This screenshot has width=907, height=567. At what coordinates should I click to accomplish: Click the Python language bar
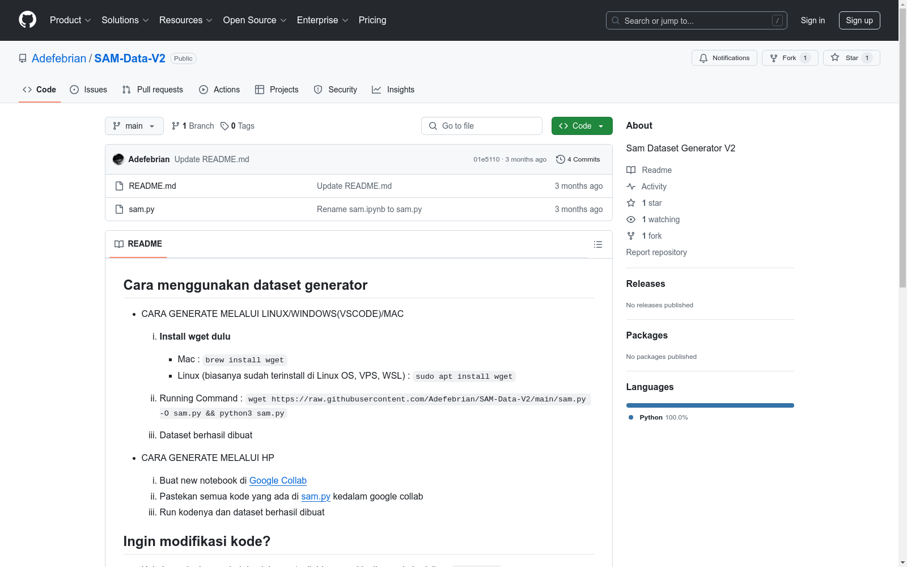(710, 405)
